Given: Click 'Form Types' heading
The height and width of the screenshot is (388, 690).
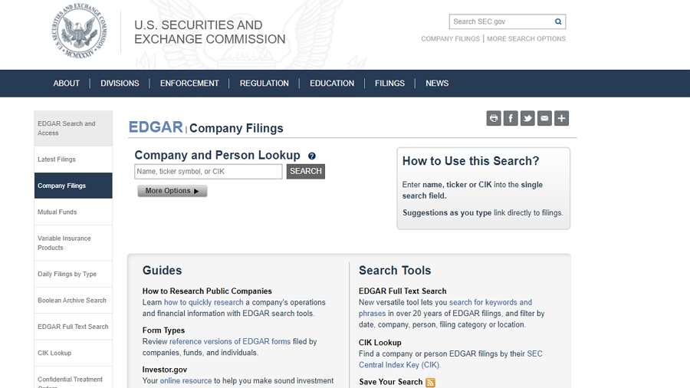Looking at the screenshot, I should click(x=163, y=330).
